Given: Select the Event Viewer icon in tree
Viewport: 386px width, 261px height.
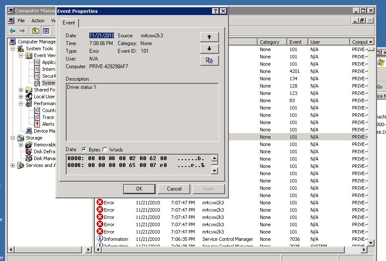Looking at the screenshot, I should click(29, 55).
